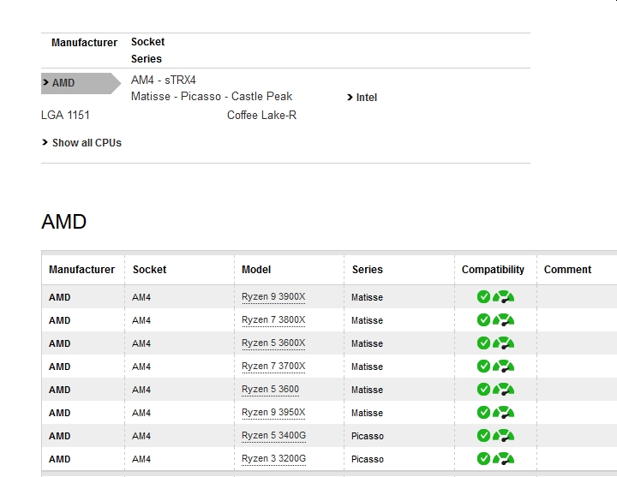Open the Ryzen 9 3900X model link
The image size is (617, 477).
273,297
